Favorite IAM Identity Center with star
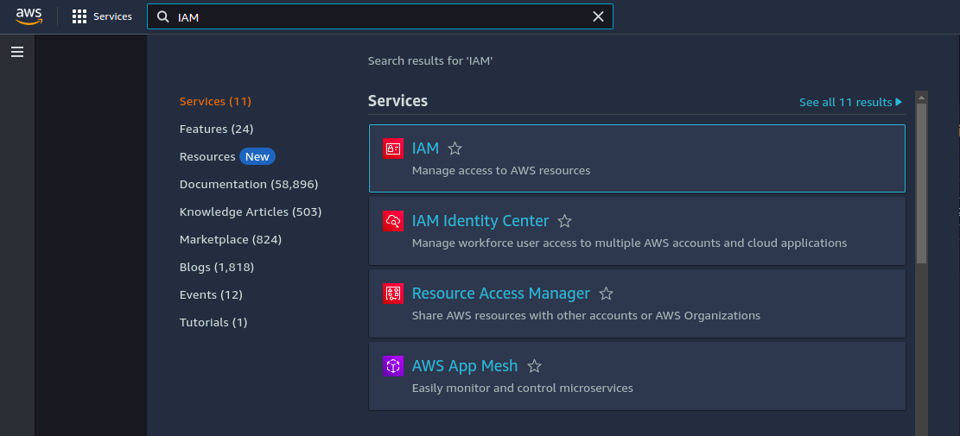960x436 pixels. [564, 221]
